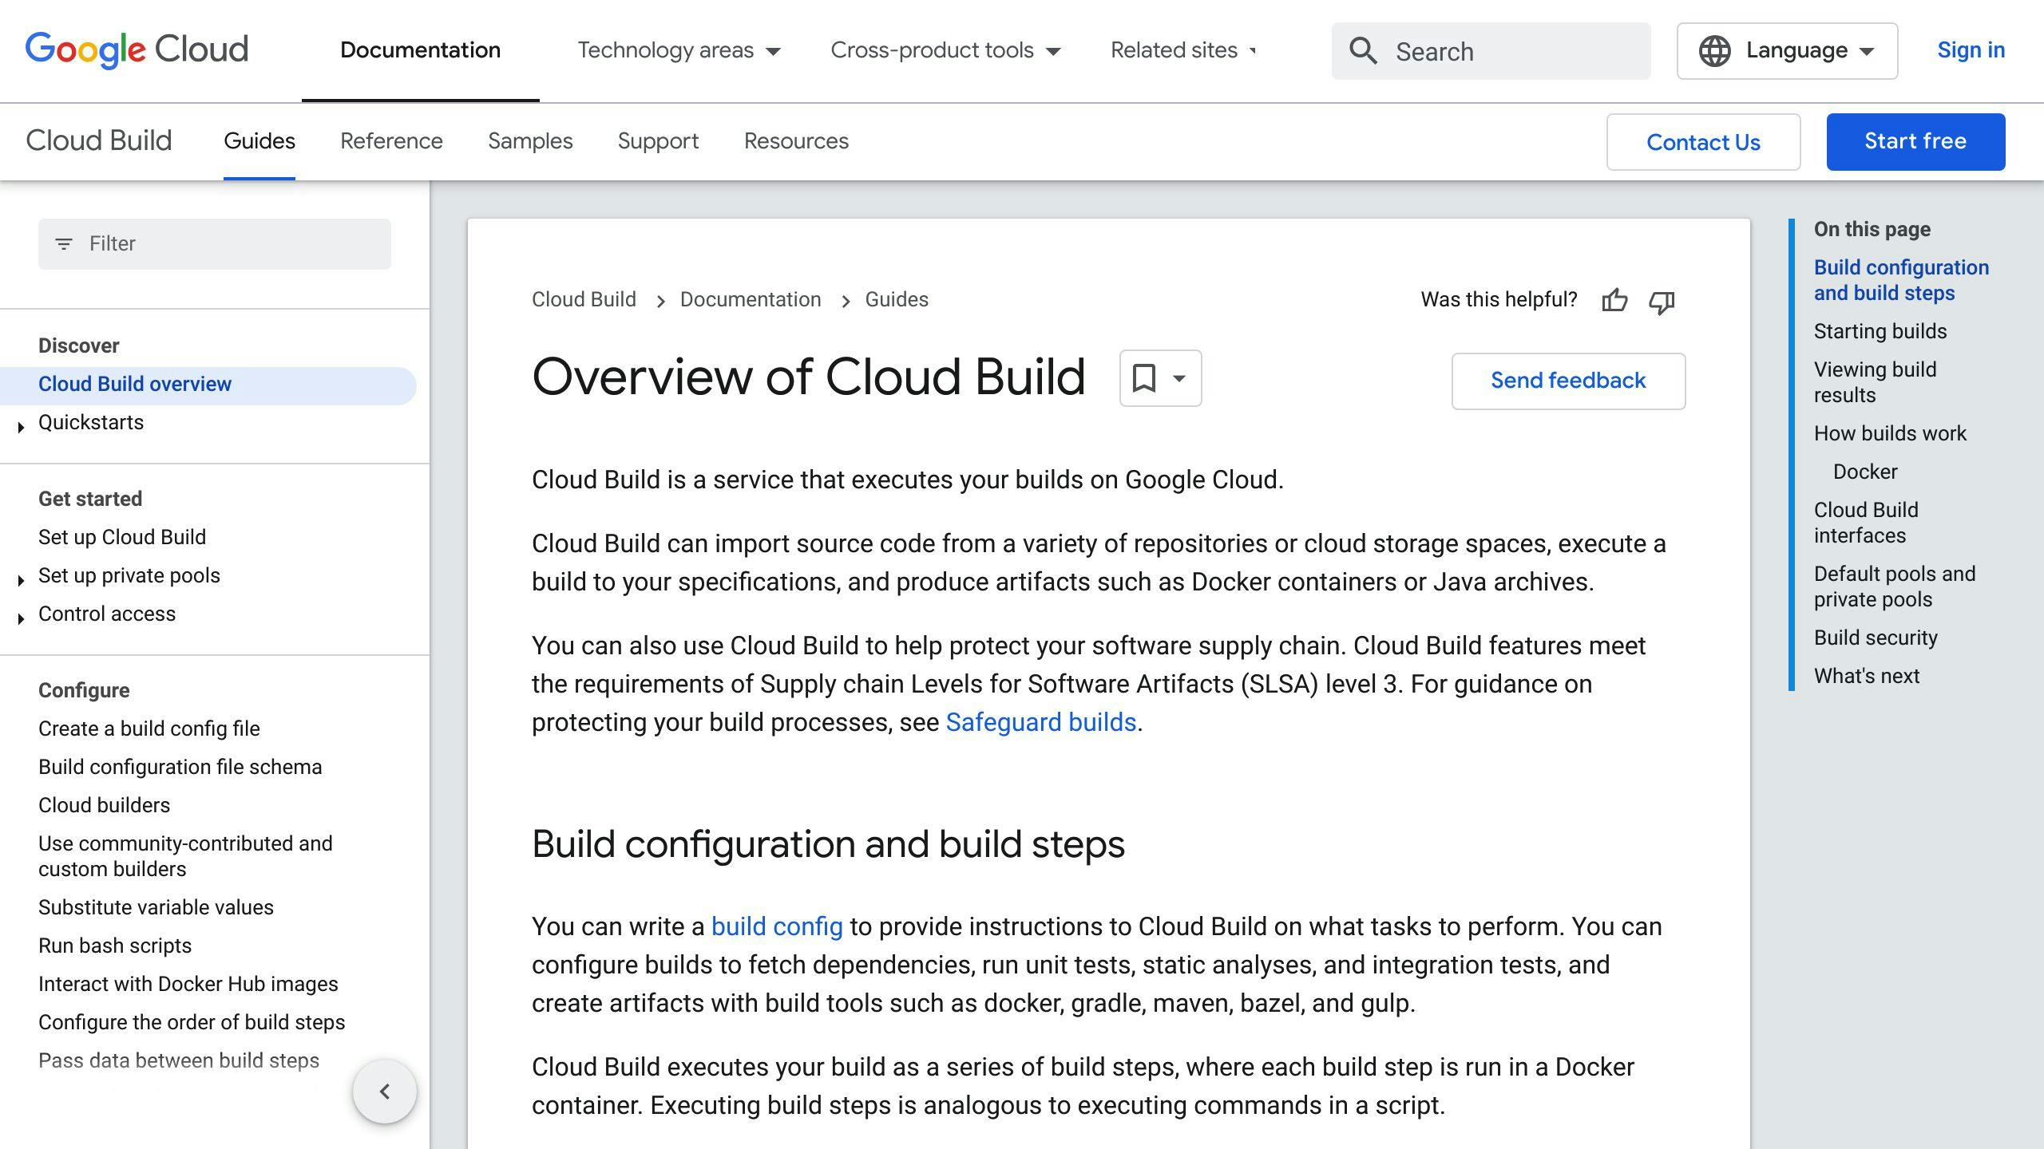The height and width of the screenshot is (1149, 2044).
Task: Open Interact with Docker Hub images
Action: (188, 984)
